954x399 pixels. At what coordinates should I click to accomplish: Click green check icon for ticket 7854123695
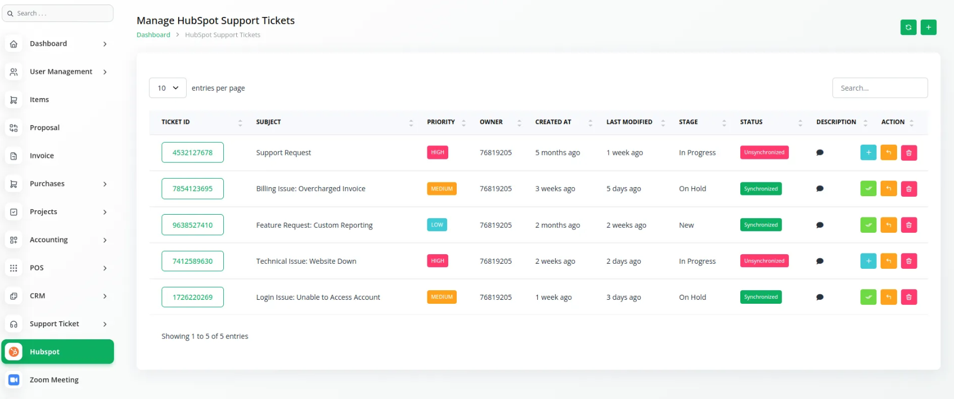point(868,189)
